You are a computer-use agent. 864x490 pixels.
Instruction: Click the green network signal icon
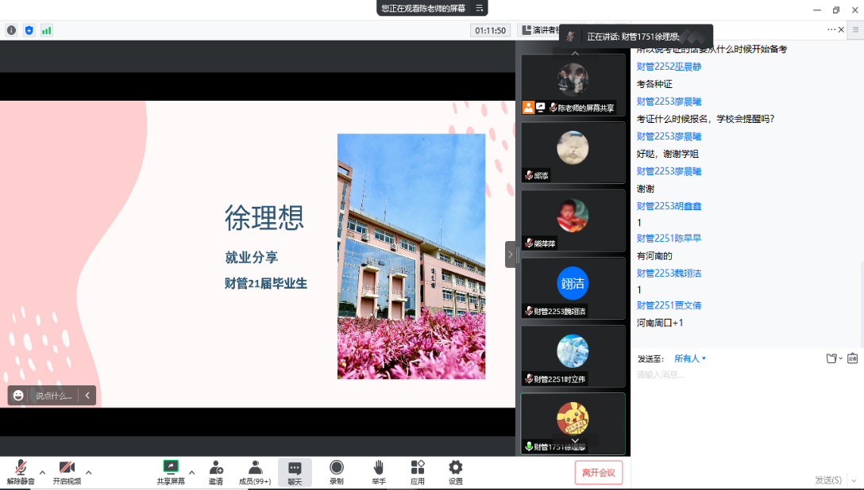47,30
